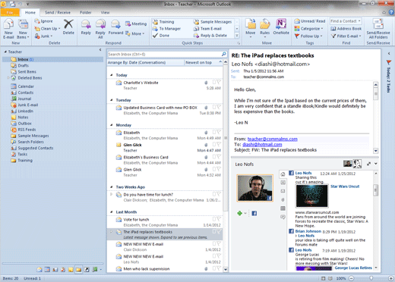Open the Star Wars Uncut link
The height and width of the screenshot is (282, 395).
click(x=345, y=186)
